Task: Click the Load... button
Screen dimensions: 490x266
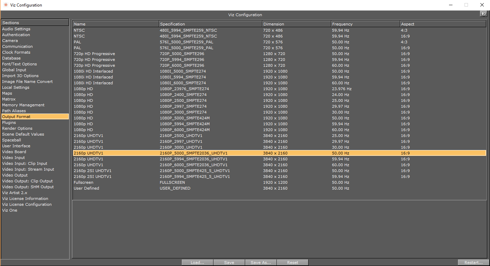Action: [x=197, y=263]
